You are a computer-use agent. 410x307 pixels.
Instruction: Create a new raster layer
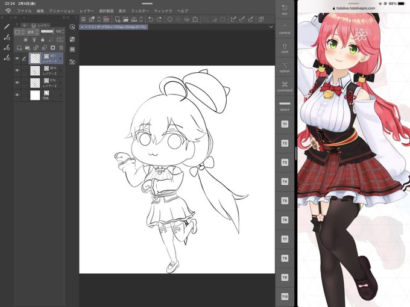click(19, 48)
